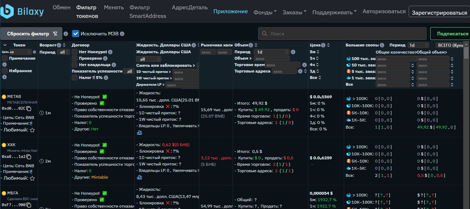Copy the ХХК token address

(29, 157)
